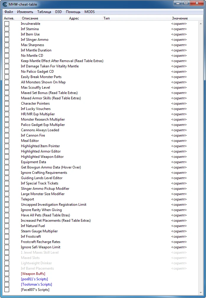This screenshot has width=206, height=298.
Task: Select the Inf Slinger Ammo entry
Action: tap(35, 40)
